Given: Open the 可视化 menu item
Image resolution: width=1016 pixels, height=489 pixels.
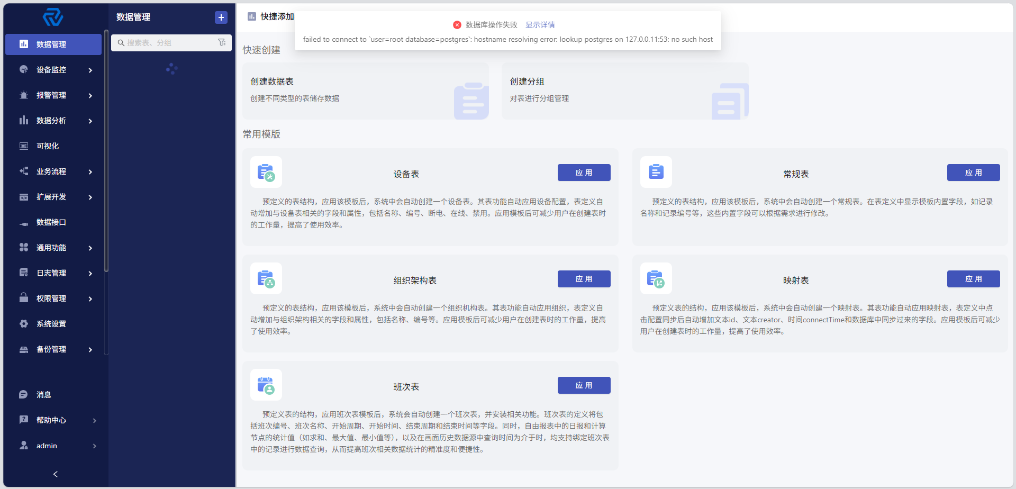Looking at the screenshot, I should click(x=53, y=146).
